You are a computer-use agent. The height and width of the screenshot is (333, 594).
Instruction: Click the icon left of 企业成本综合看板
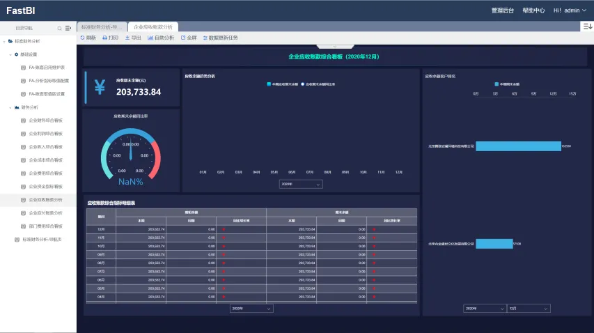(23, 160)
